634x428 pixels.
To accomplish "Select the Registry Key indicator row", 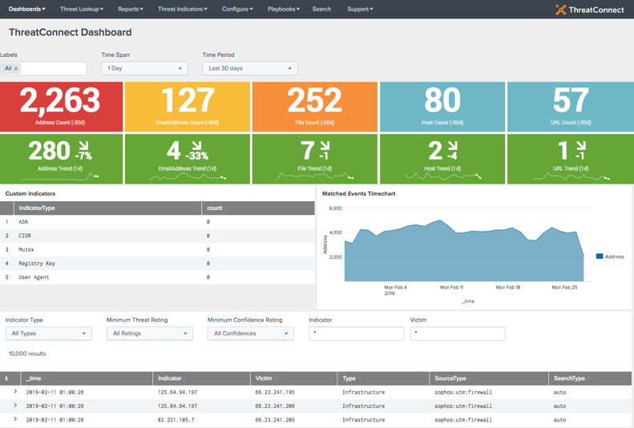I will tap(157, 263).
